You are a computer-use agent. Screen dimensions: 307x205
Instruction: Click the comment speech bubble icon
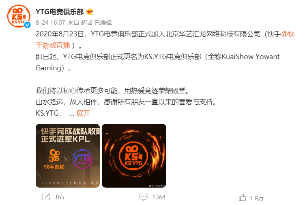(143, 197)
